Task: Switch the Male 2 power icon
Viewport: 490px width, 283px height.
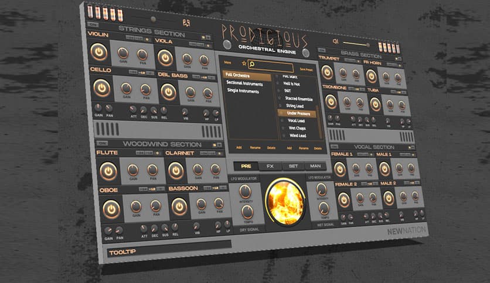Action: point(389,198)
